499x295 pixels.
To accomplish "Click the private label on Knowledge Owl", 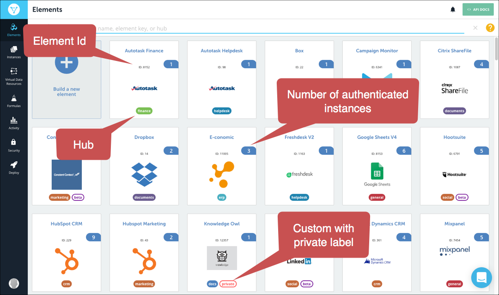I will [228, 284].
